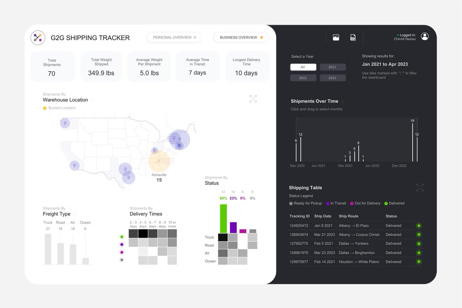This screenshot has height=308, width=462.
Task: Click the 5 bar in Shipments Over Time
Action: 354,156
